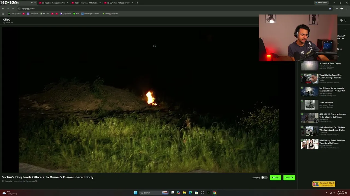Click the Ask Gemini button
Image resolution: width=350 pixels, height=196 pixels.
321,3
